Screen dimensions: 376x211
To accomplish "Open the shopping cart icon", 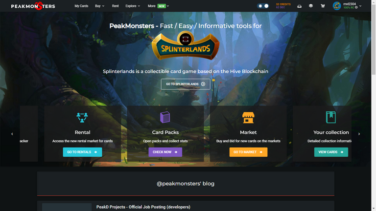I will pyautogui.click(x=323, y=6).
